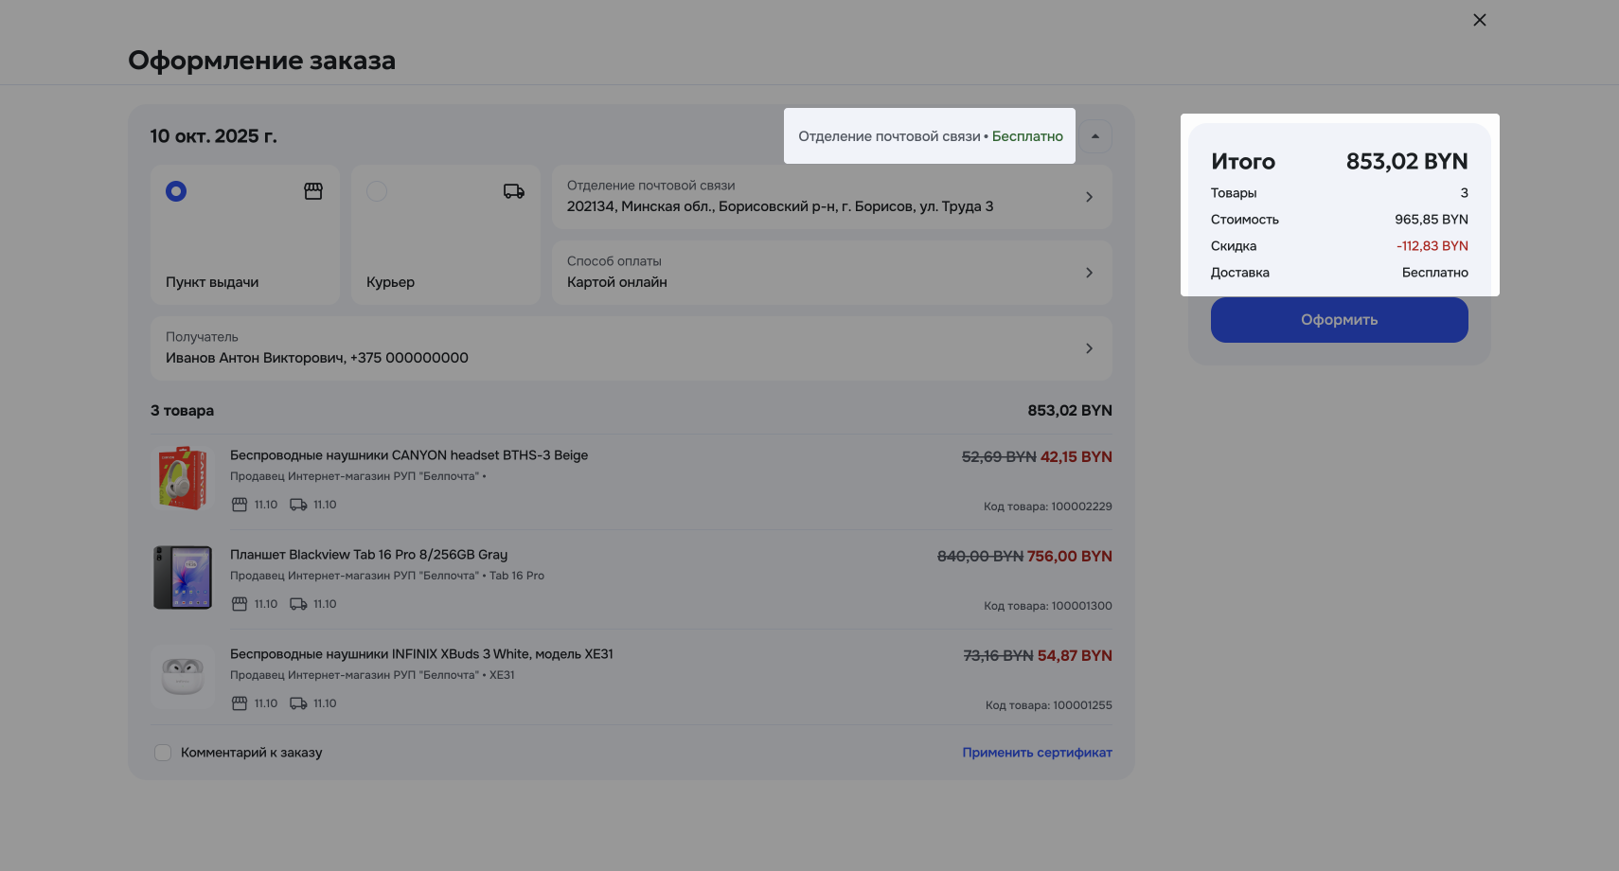Open INFINIX XBuds 3 product thumbnail
The width and height of the screenshot is (1619, 871).
(x=183, y=677)
